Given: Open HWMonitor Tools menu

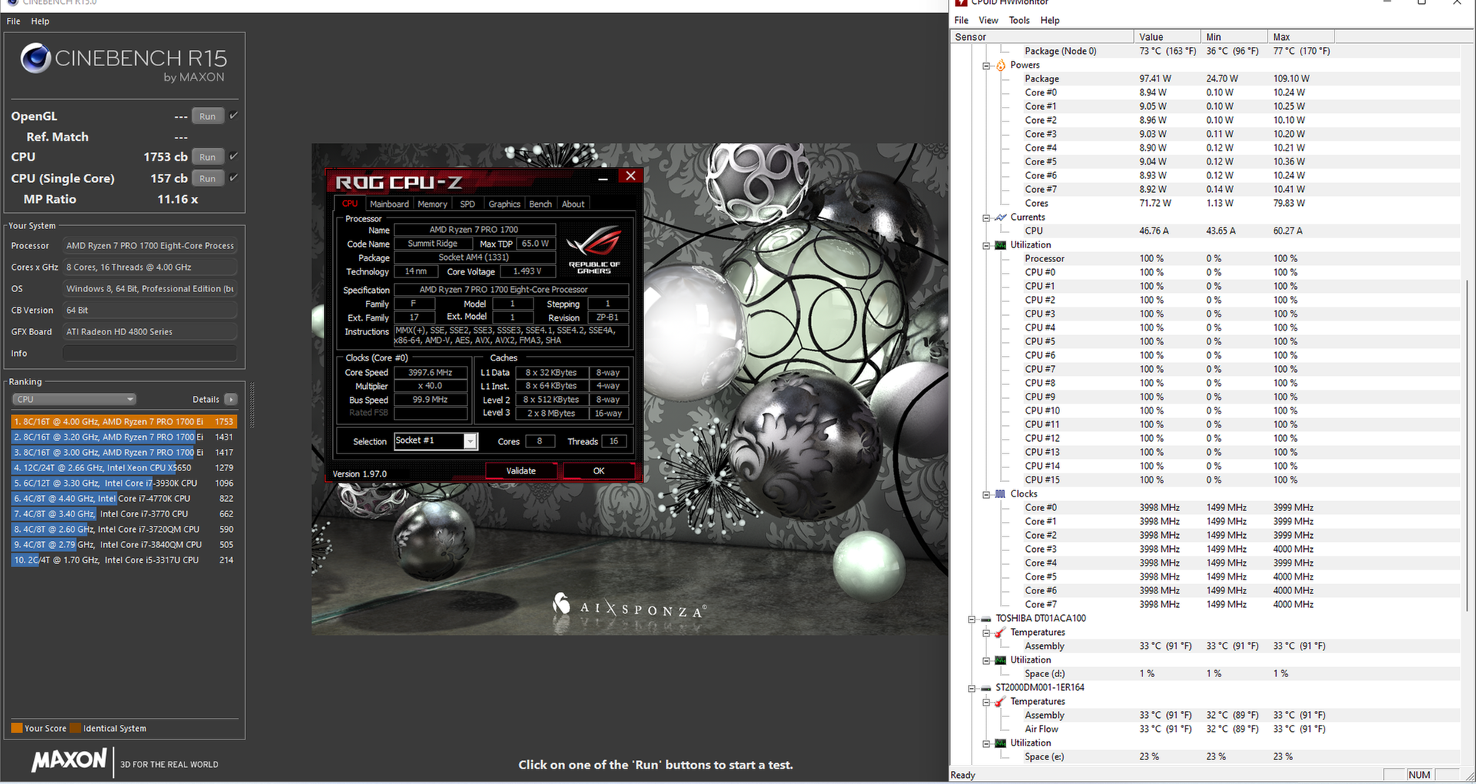Looking at the screenshot, I should click(x=1019, y=21).
